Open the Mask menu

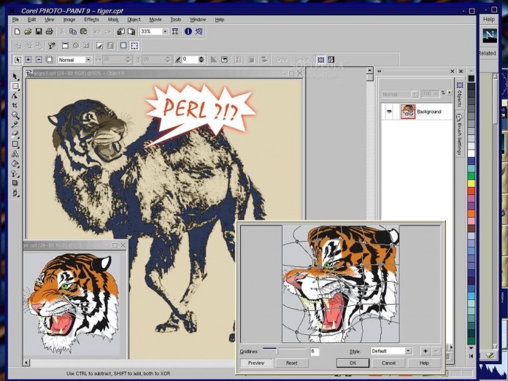(113, 20)
